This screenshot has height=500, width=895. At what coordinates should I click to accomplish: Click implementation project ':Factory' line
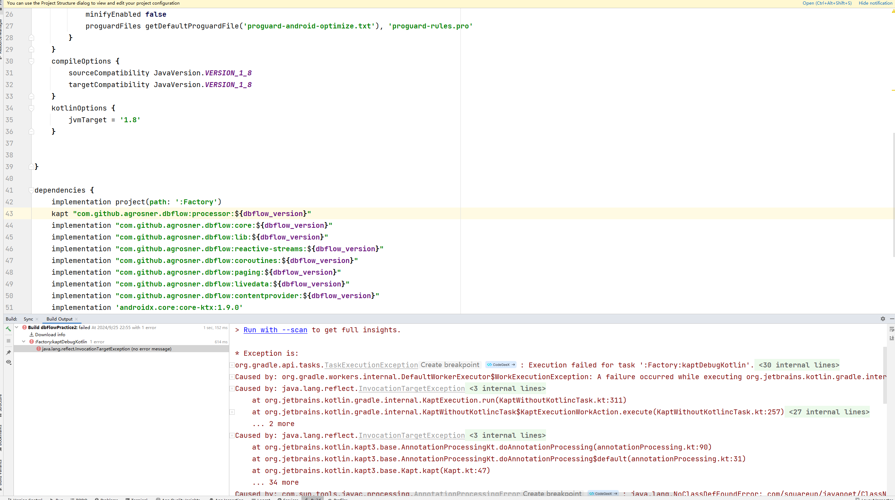click(x=136, y=202)
